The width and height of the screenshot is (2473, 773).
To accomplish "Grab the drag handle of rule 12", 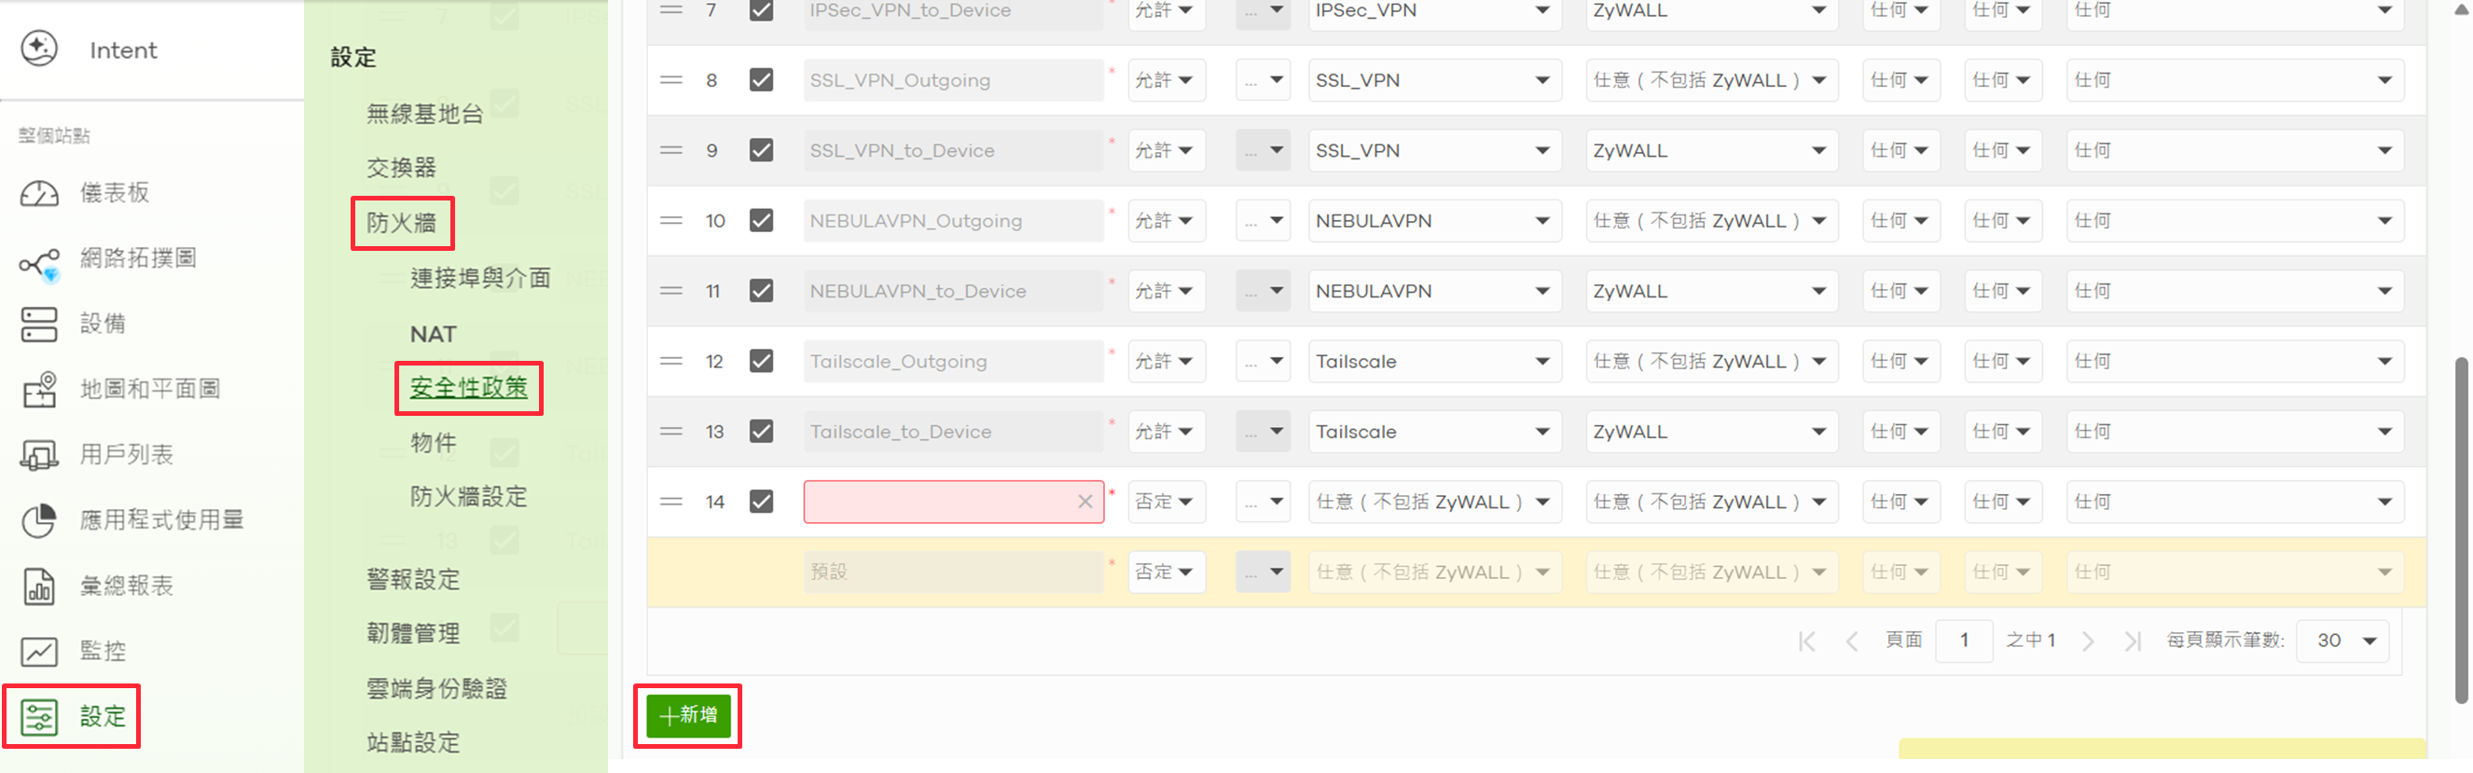I will (671, 361).
